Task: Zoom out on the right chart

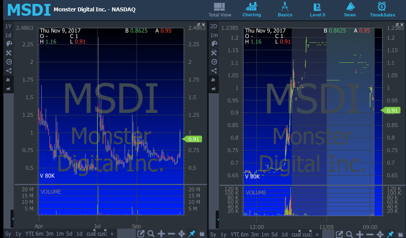Action: tap(370, 234)
